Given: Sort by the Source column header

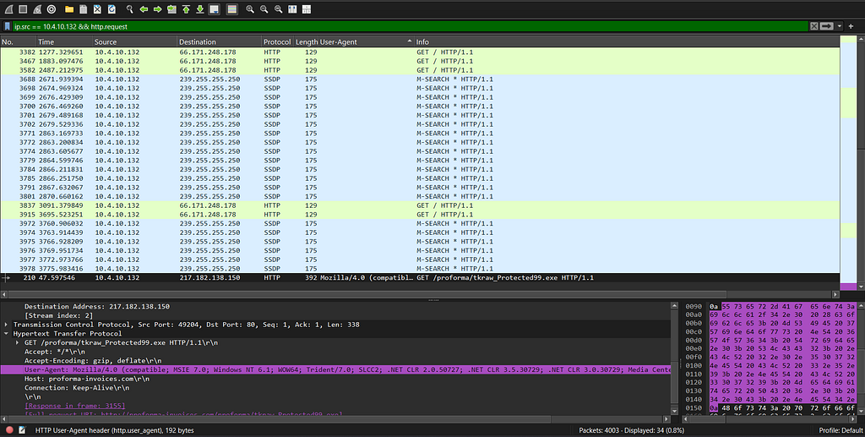Looking at the screenshot, I should click(x=134, y=41).
